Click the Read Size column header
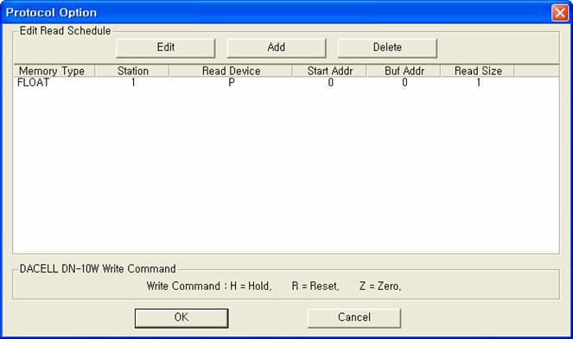The height and width of the screenshot is (339, 573). coord(478,71)
